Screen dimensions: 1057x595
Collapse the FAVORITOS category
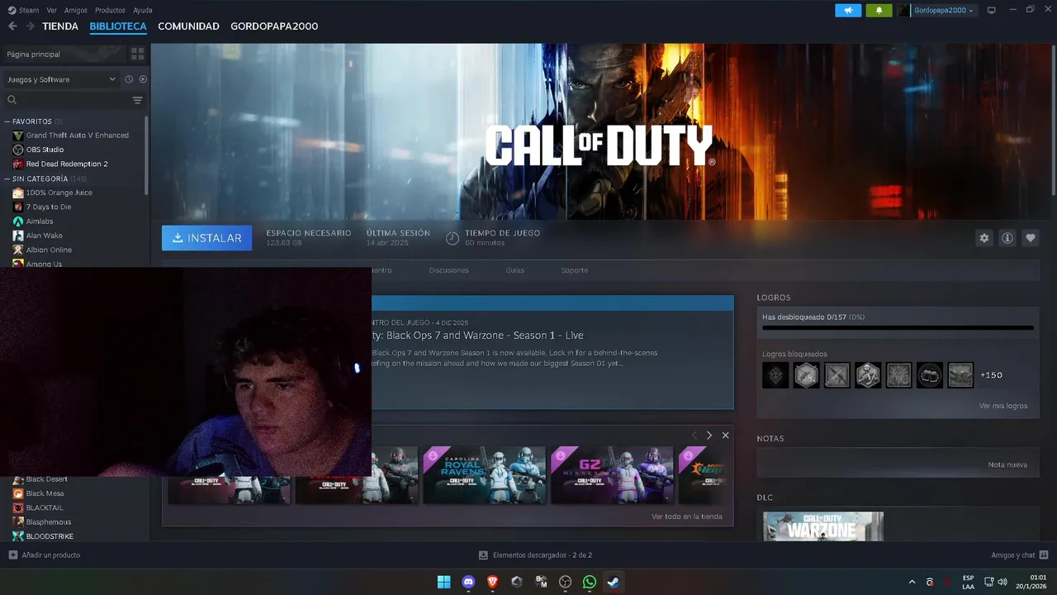(7, 121)
